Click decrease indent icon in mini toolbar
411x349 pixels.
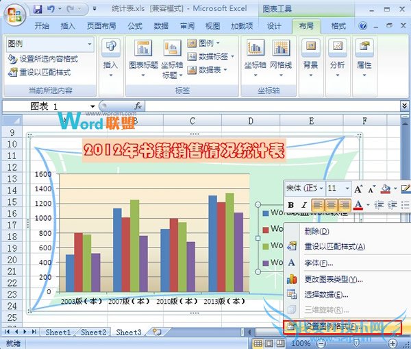point(379,205)
